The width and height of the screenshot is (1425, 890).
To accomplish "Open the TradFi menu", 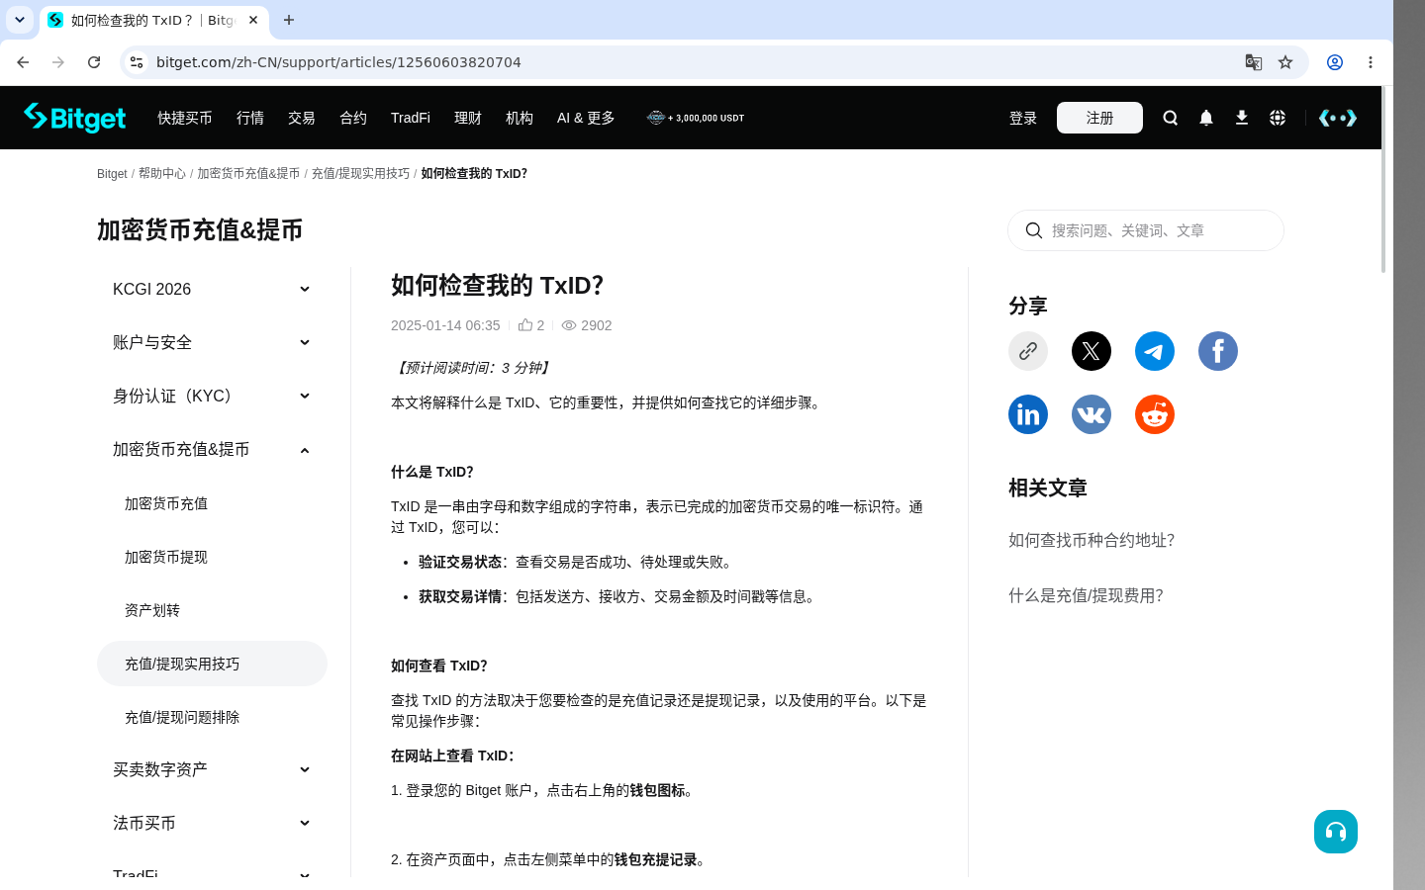I will (x=411, y=118).
